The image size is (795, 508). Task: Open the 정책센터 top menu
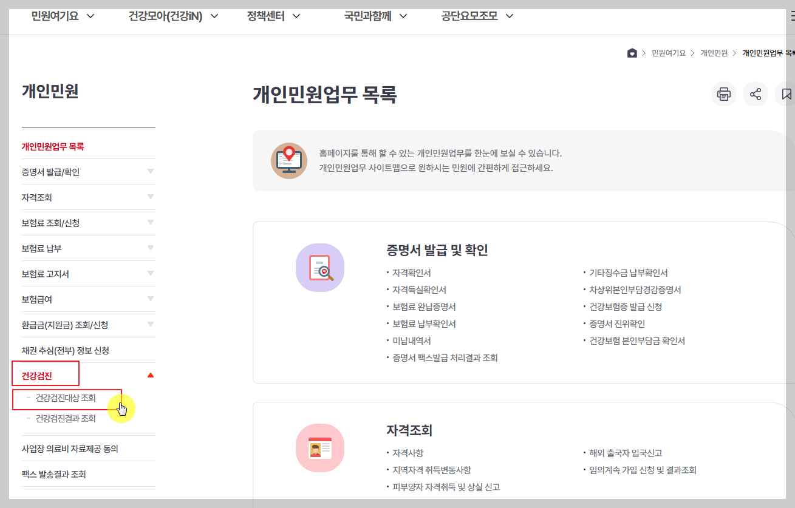pos(274,16)
